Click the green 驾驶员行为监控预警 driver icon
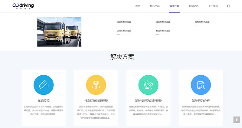 click(x=148, y=85)
